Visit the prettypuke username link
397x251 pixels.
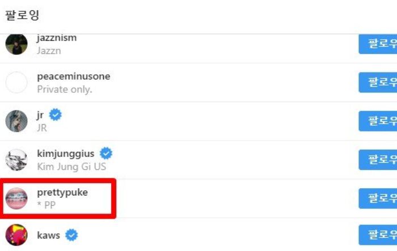coord(62,193)
